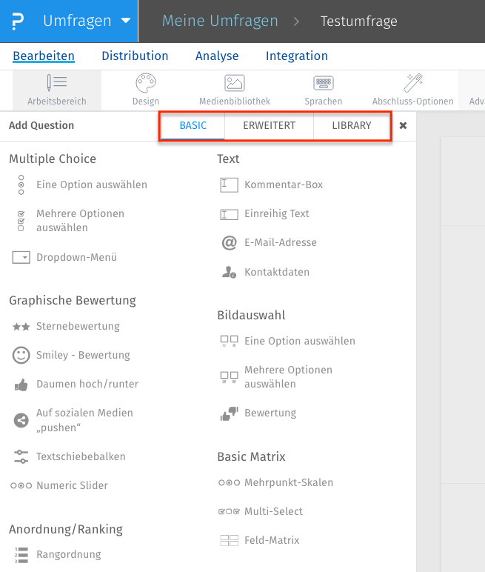The image size is (485, 572).
Task: Add Mehrpunkt-Skalen matrix icon
Action: point(229,482)
